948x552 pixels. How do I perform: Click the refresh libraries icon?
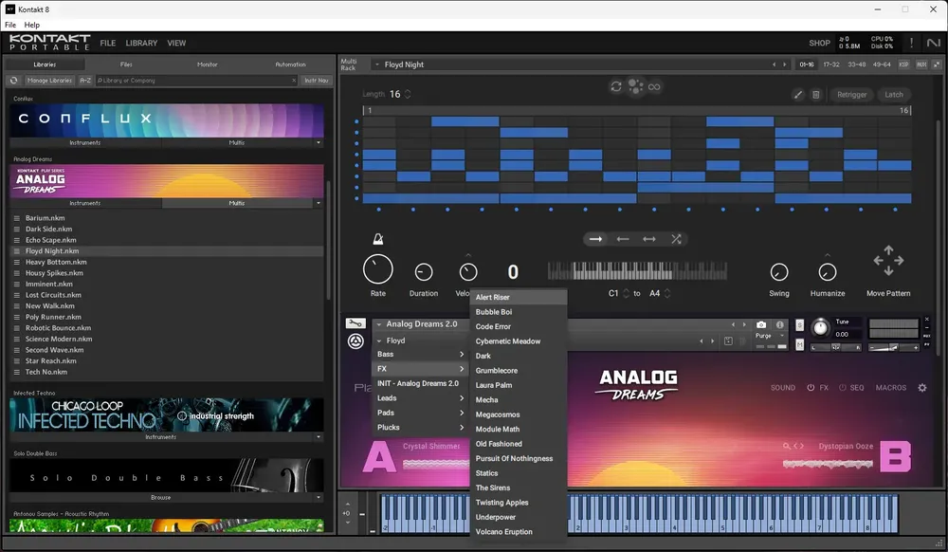(14, 80)
